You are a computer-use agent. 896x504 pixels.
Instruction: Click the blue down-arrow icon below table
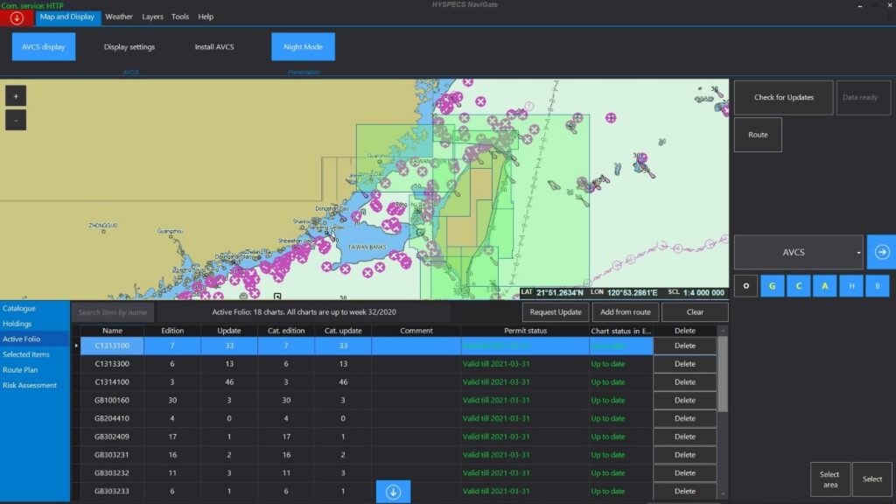(393, 492)
